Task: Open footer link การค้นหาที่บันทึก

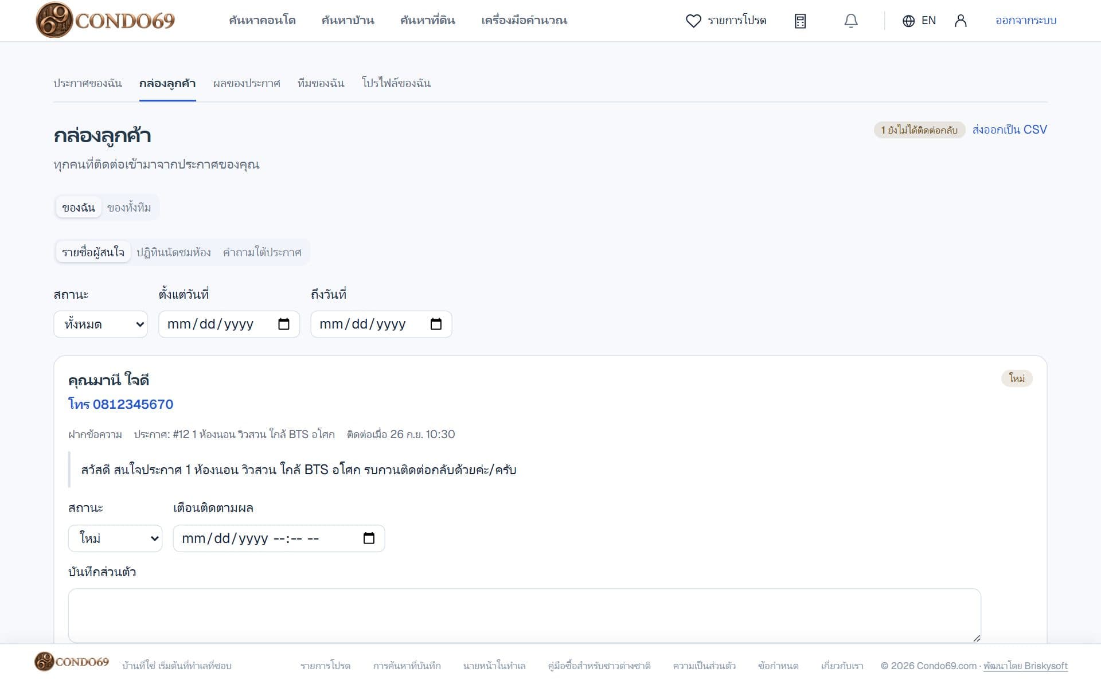Action: tap(407, 666)
